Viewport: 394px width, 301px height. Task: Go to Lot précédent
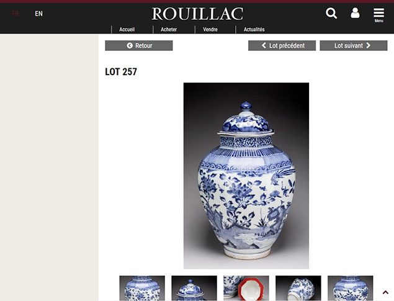[x=282, y=45]
